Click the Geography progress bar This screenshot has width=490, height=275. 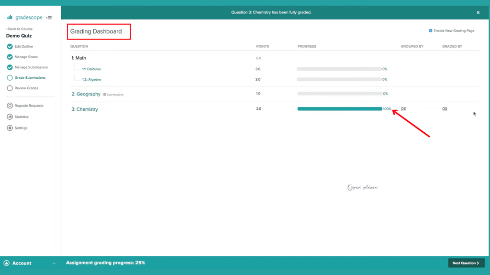click(340, 94)
